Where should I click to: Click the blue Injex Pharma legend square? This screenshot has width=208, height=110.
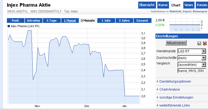click(x=9, y=26)
